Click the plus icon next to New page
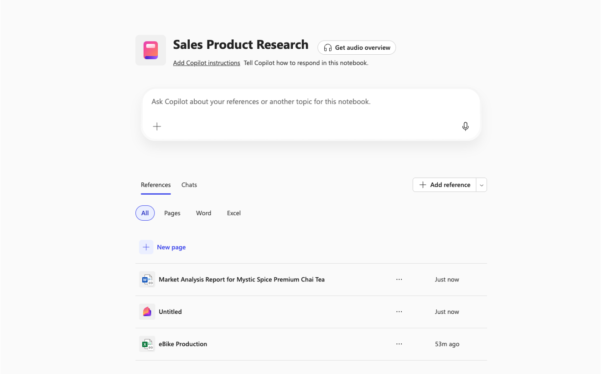The image size is (601, 374). point(146,247)
